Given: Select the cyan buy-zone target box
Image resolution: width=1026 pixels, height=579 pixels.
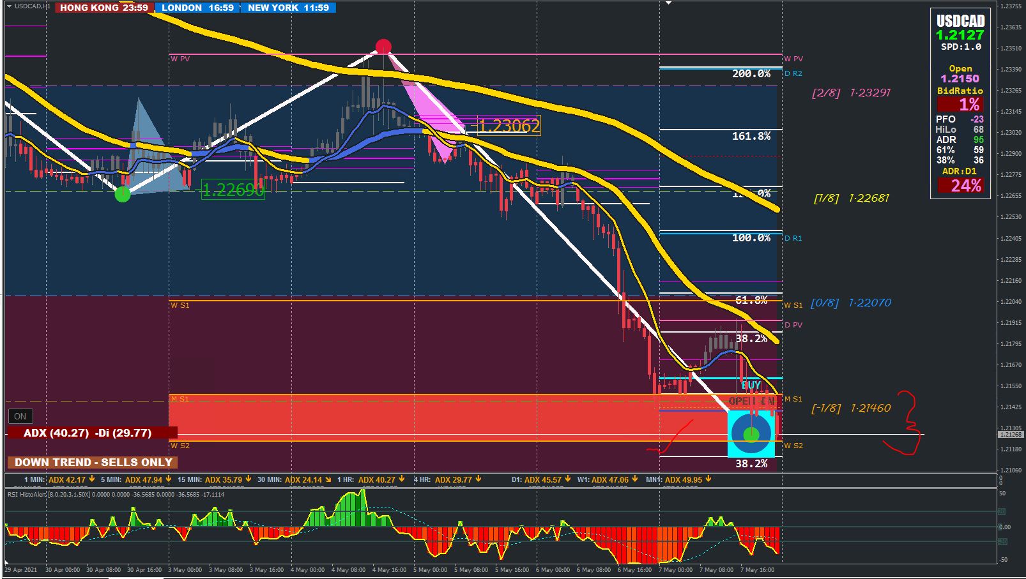Looking at the screenshot, I should click(751, 434).
